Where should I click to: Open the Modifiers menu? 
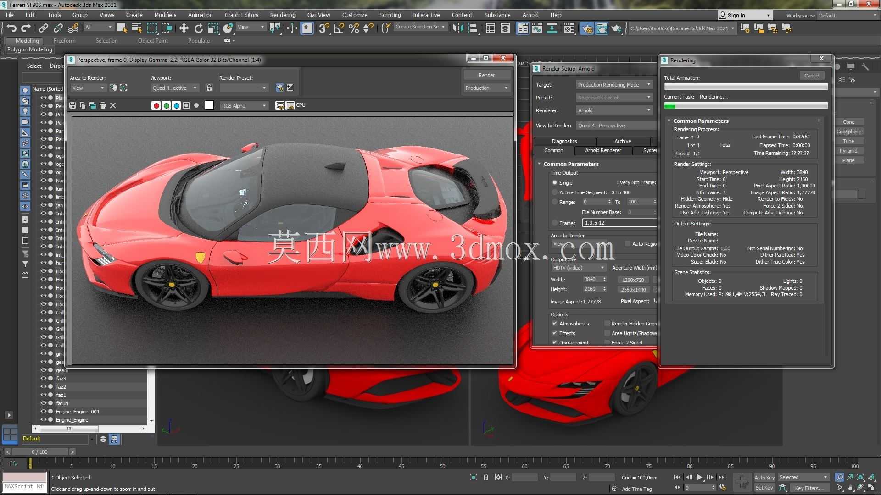165,15
